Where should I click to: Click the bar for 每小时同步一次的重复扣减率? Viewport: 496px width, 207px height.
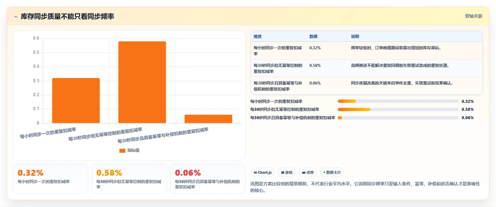[x=76, y=101]
